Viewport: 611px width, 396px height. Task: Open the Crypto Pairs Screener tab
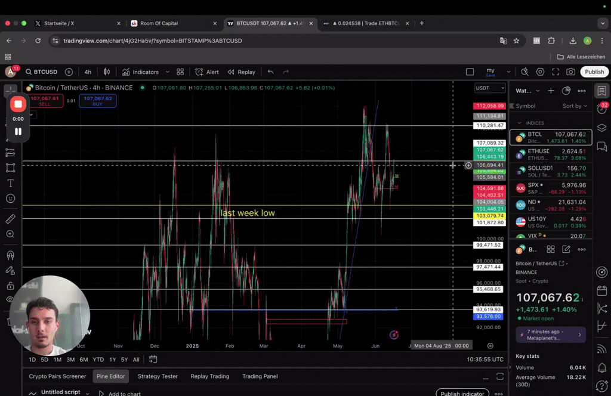point(57,376)
